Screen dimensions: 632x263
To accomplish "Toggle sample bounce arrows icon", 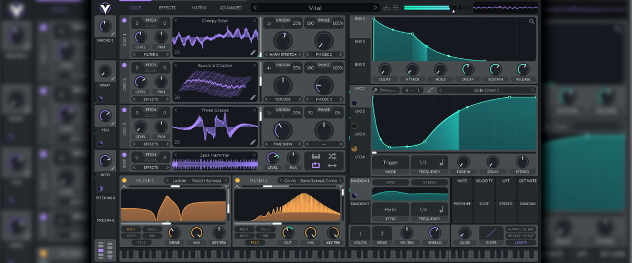I will 332,165.
